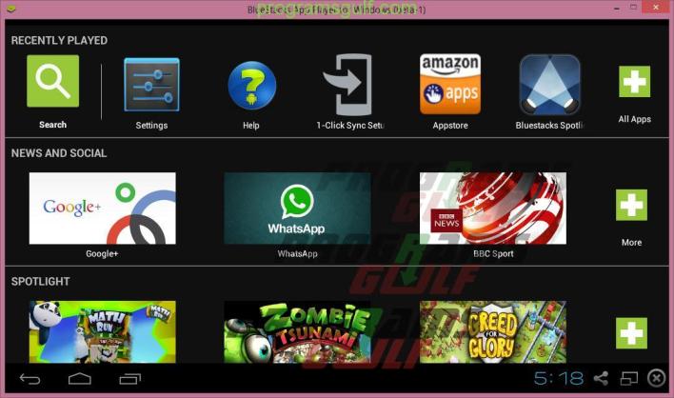Open the BBC News tile
This screenshot has width=674, height=398.
click(492, 208)
